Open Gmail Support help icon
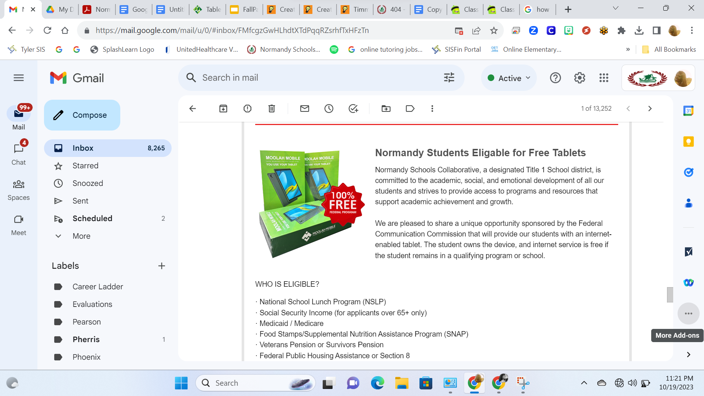This screenshot has width=704, height=396. click(x=555, y=78)
